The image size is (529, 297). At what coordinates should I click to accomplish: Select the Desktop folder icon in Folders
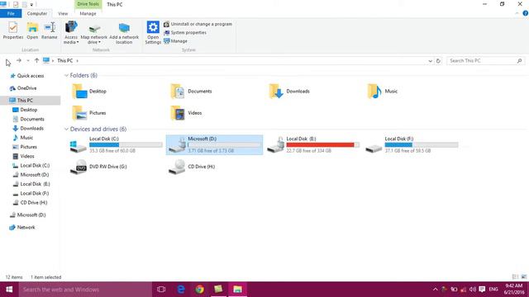coord(79,92)
